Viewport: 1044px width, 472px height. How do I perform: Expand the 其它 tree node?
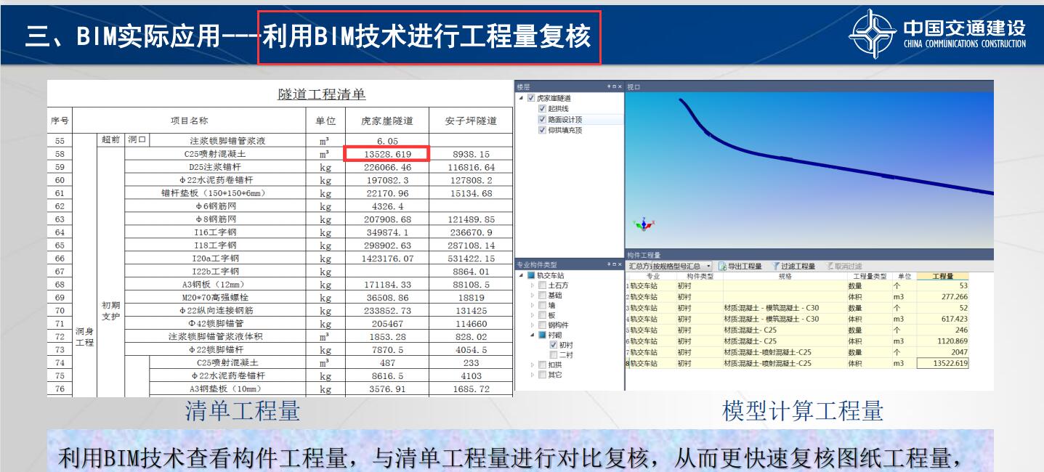[532, 375]
